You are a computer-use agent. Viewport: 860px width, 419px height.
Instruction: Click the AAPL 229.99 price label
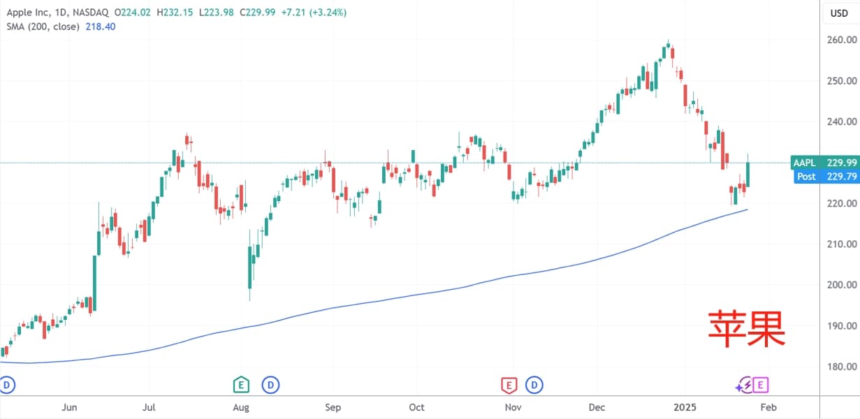point(824,163)
